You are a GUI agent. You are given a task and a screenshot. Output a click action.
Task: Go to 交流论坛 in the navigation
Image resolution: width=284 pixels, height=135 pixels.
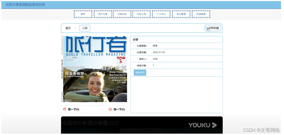tap(122, 14)
